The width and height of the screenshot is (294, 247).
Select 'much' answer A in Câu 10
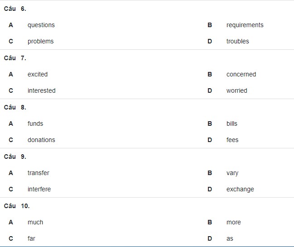click(35, 222)
